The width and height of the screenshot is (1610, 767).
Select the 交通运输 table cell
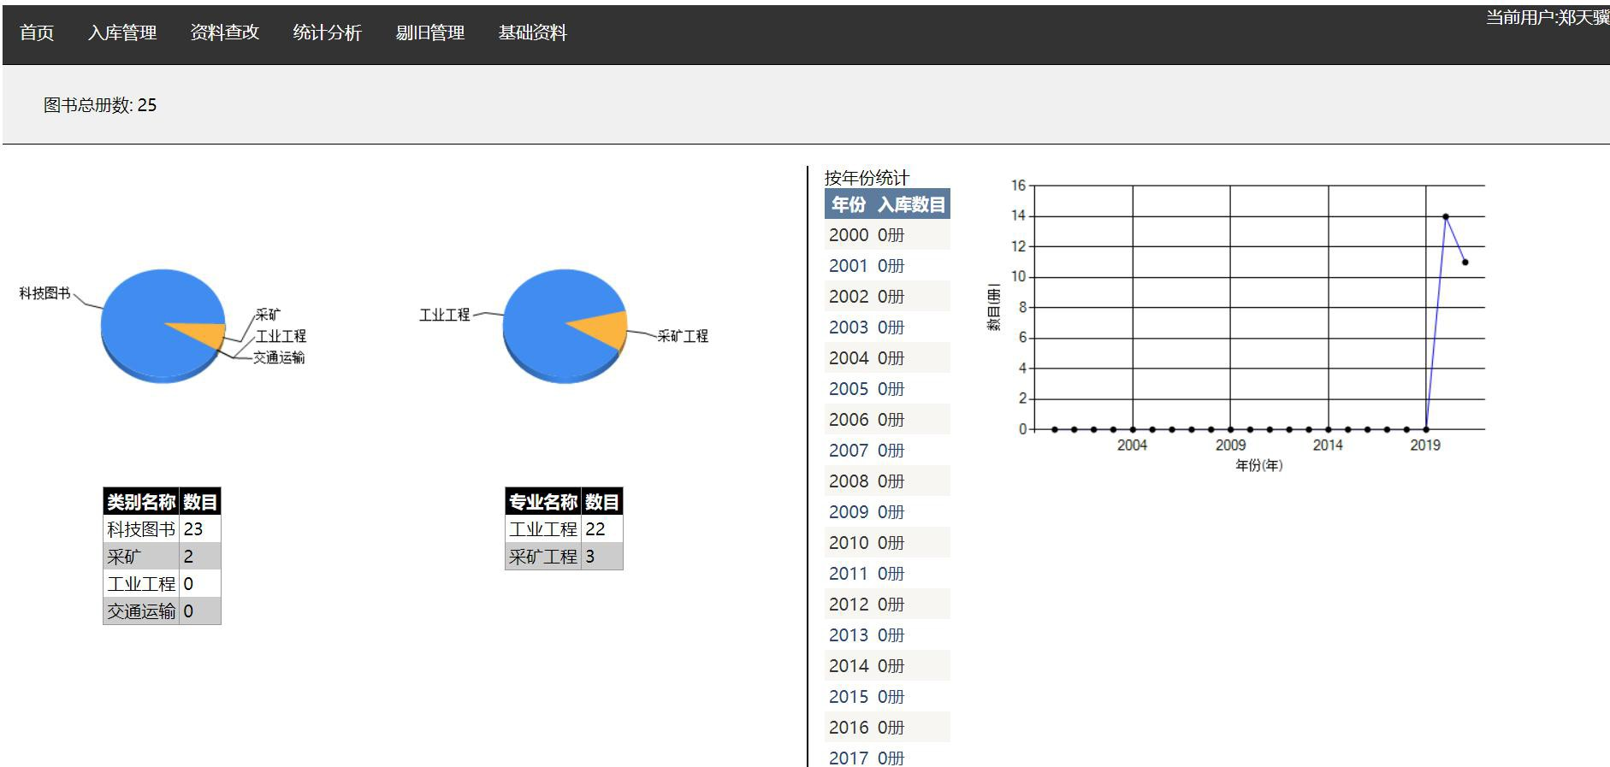click(141, 611)
